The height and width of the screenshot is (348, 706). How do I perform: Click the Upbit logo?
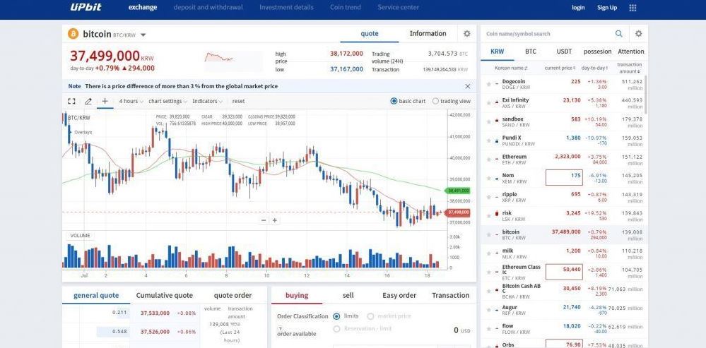coord(86,7)
